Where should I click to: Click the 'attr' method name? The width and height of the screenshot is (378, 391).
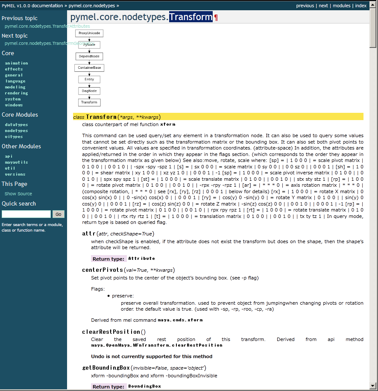(89, 234)
